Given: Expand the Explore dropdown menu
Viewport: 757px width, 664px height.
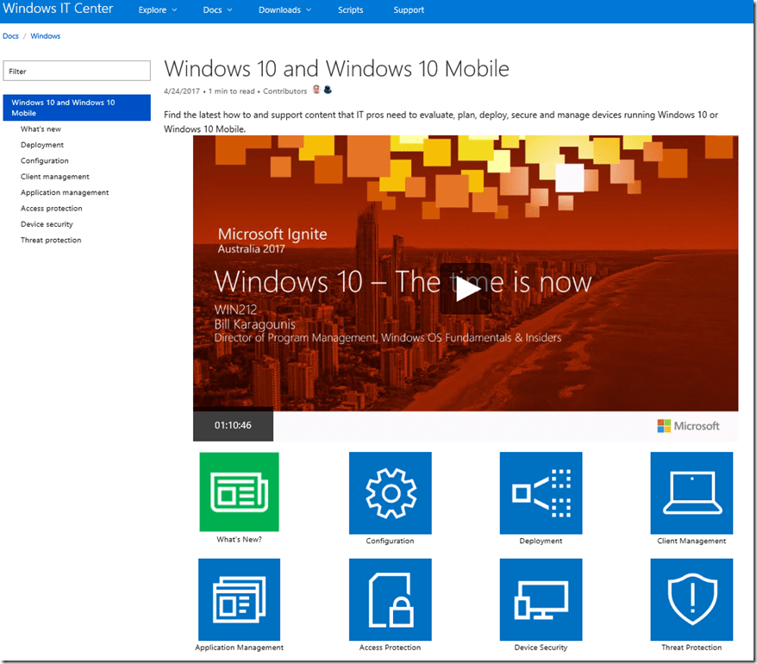Looking at the screenshot, I should tap(158, 10).
